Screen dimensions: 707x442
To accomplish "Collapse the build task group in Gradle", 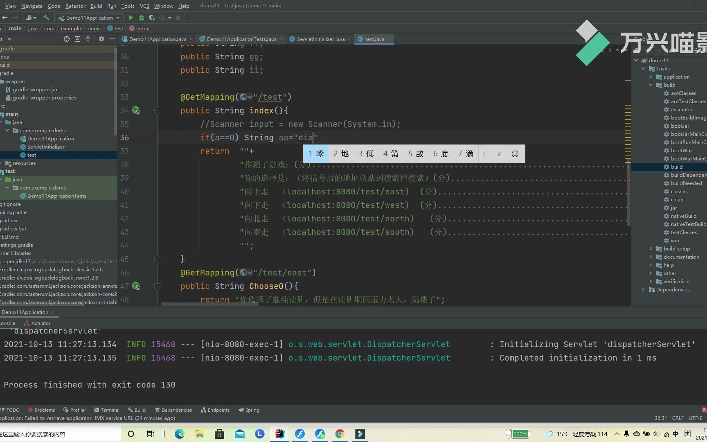I will point(651,85).
